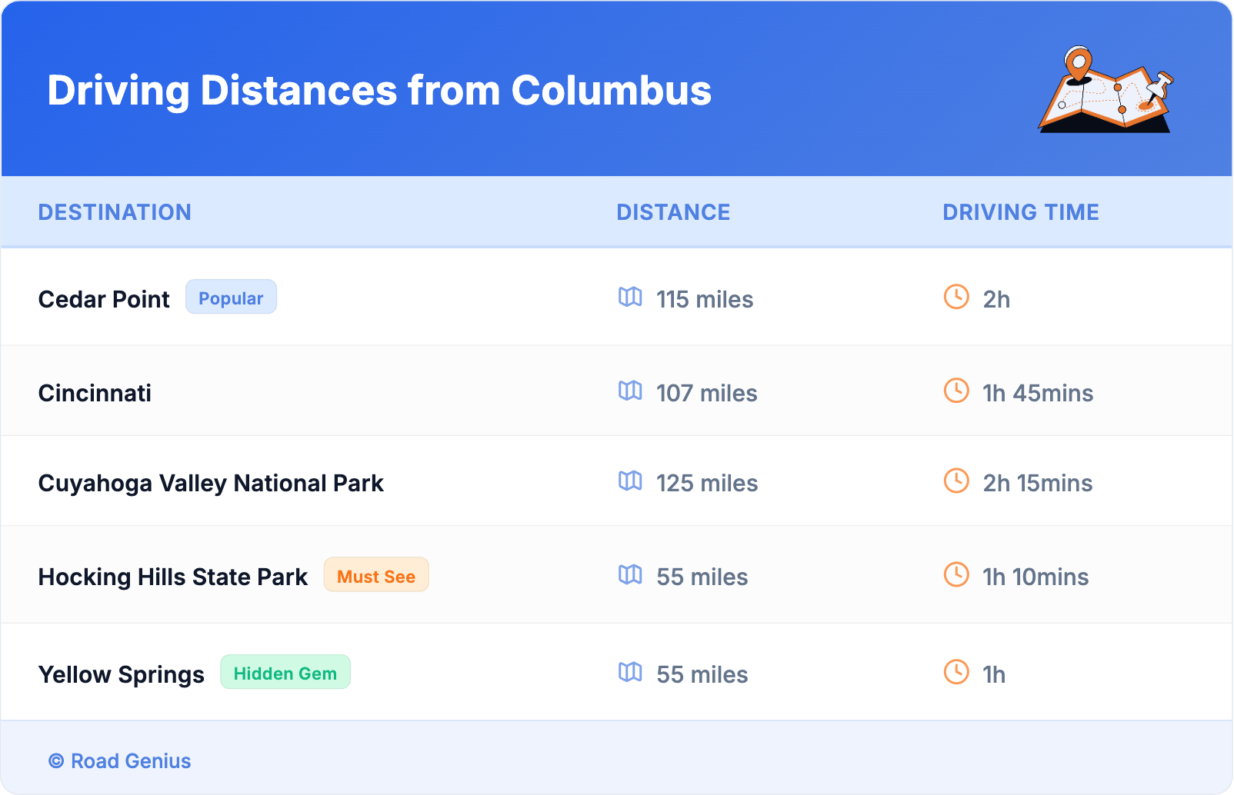Screen dimensions: 1234x795
Task: Click the Driving Distances from Columbus title
Action: point(379,91)
